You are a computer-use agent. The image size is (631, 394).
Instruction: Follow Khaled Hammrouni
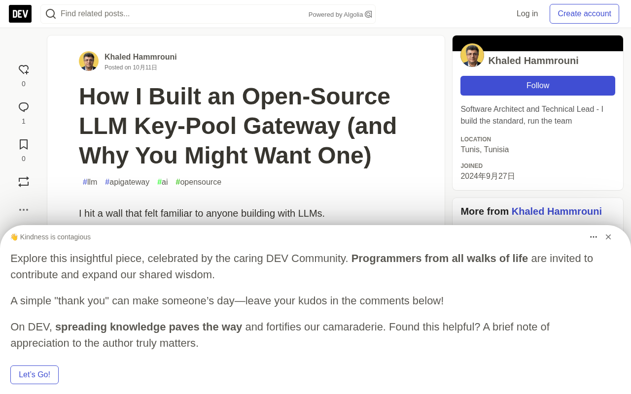point(538,86)
